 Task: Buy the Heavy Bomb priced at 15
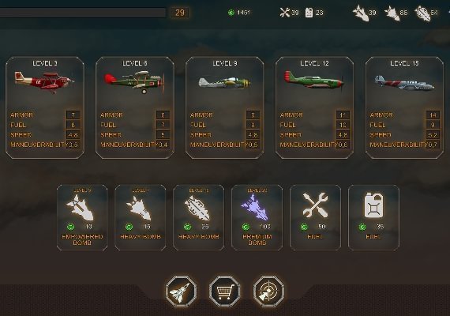pos(141,218)
